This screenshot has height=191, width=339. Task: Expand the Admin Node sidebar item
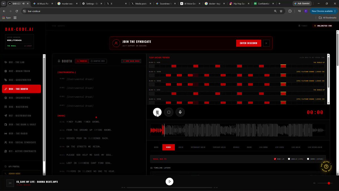[21, 173]
